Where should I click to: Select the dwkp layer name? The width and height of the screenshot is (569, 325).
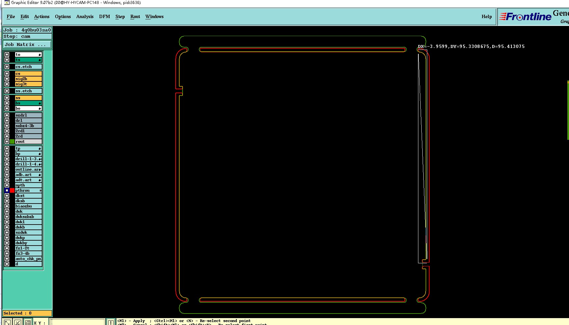coord(29,238)
